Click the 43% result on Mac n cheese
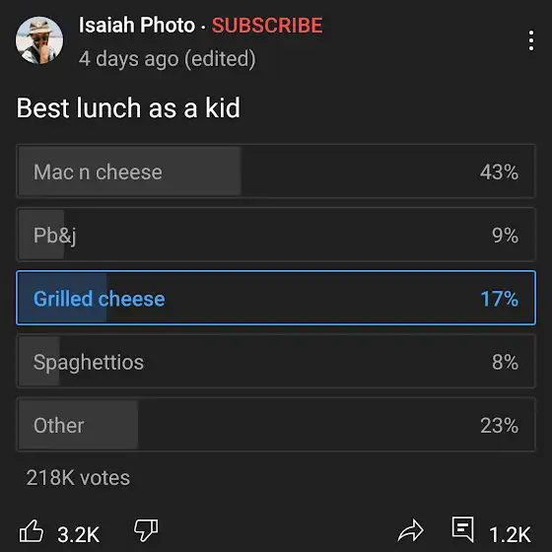 click(x=499, y=172)
